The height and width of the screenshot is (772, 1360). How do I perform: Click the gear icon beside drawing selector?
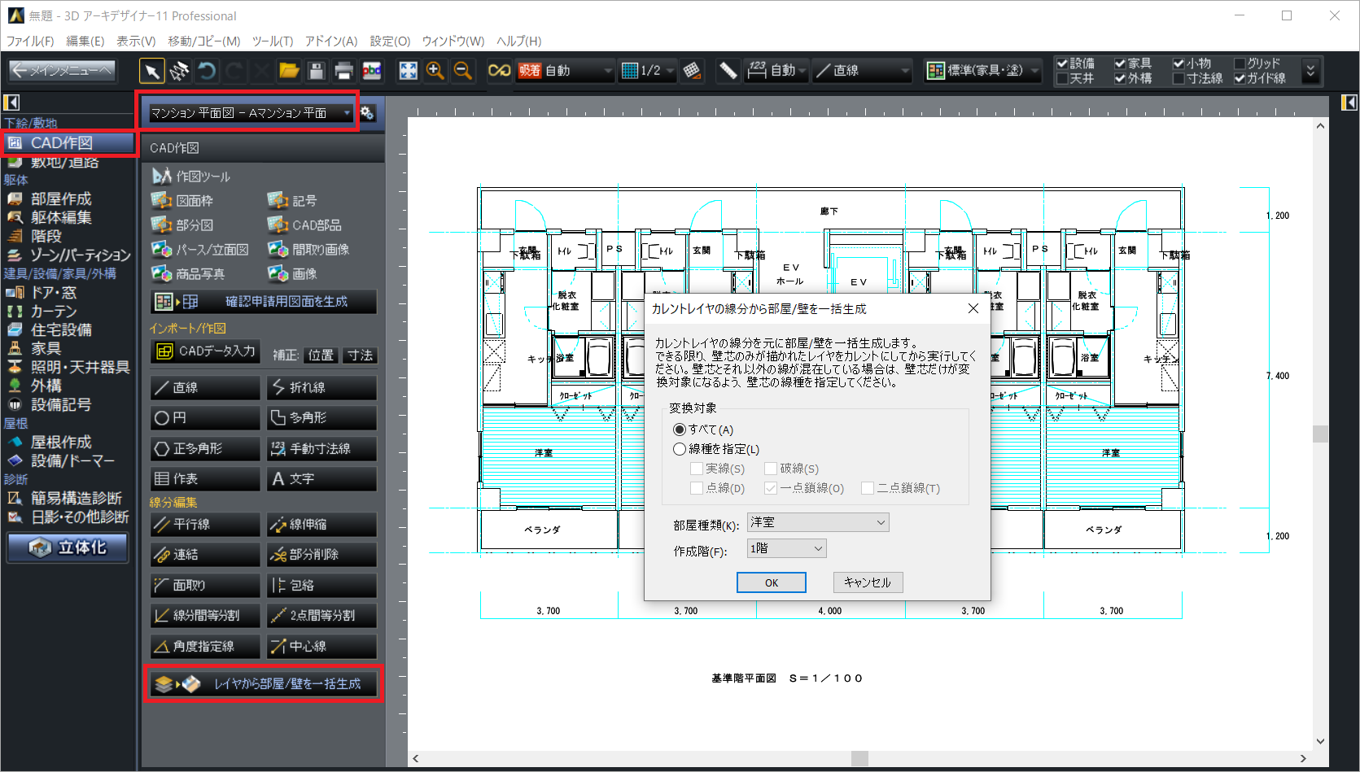tap(368, 113)
